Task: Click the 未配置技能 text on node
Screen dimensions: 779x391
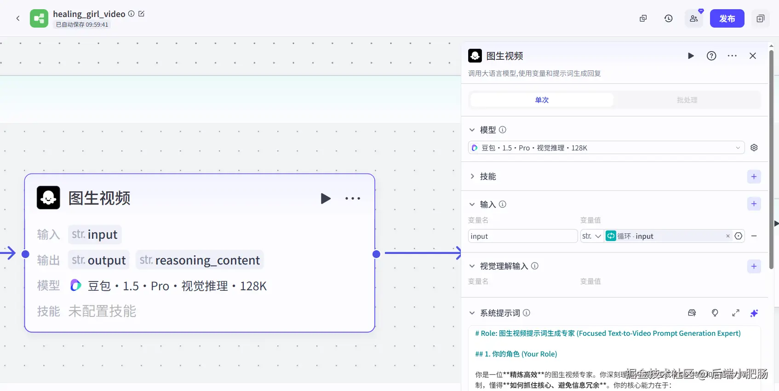Action: point(102,311)
